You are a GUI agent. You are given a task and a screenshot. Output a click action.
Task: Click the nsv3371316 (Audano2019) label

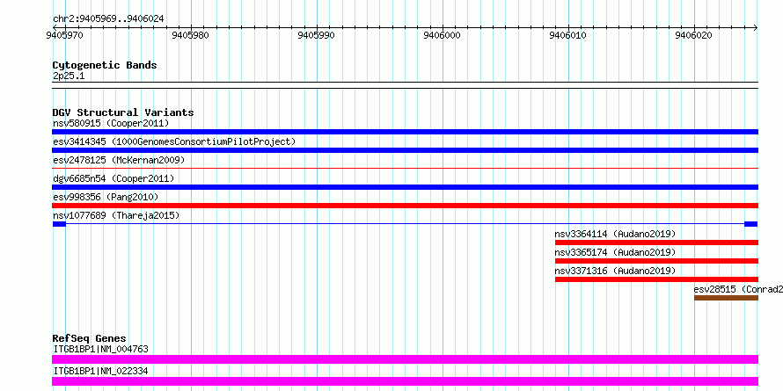(x=615, y=271)
